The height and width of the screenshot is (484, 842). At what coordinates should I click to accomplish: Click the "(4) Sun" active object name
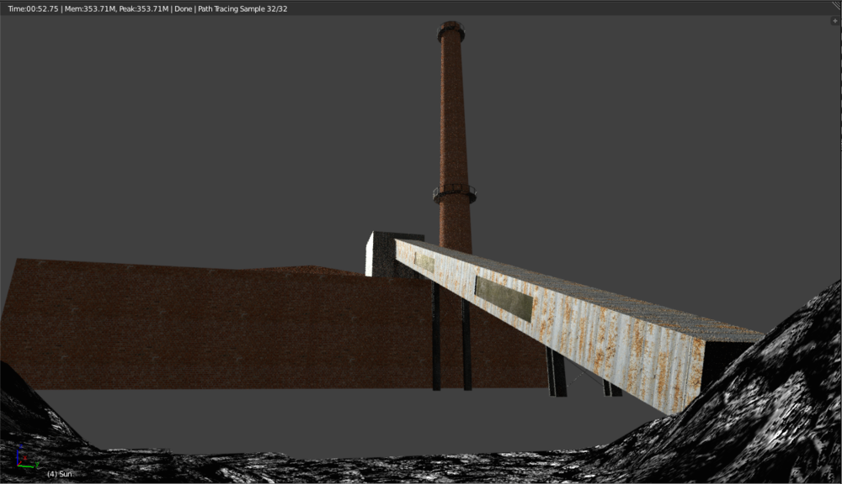(x=59, y=474)
